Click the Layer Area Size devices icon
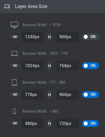This screenshot has width=105, height=137. click(7, 6)
